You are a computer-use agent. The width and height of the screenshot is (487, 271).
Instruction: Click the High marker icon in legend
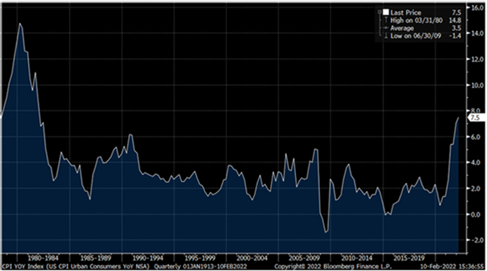point(386,19)
